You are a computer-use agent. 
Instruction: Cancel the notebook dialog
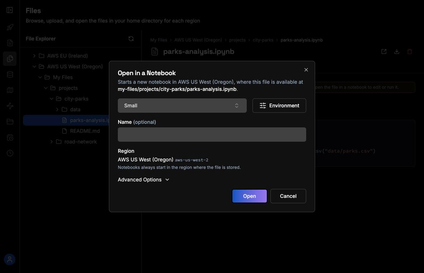[x=288, y=196]
